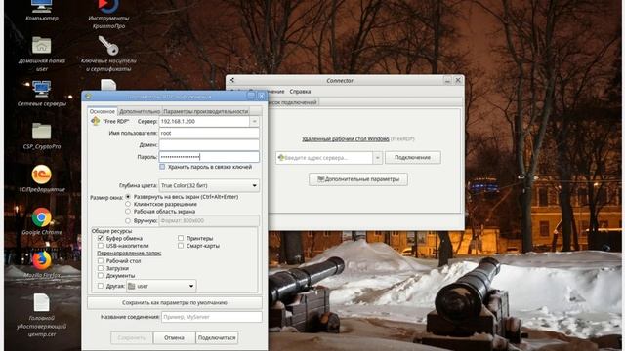Launch Google Chrome from the desktop

point(41,221)
